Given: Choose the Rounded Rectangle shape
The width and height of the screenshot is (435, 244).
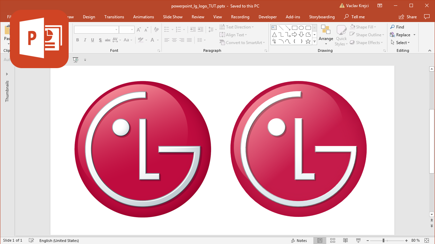Looking at the screenshot, I should tap(308, 28).
